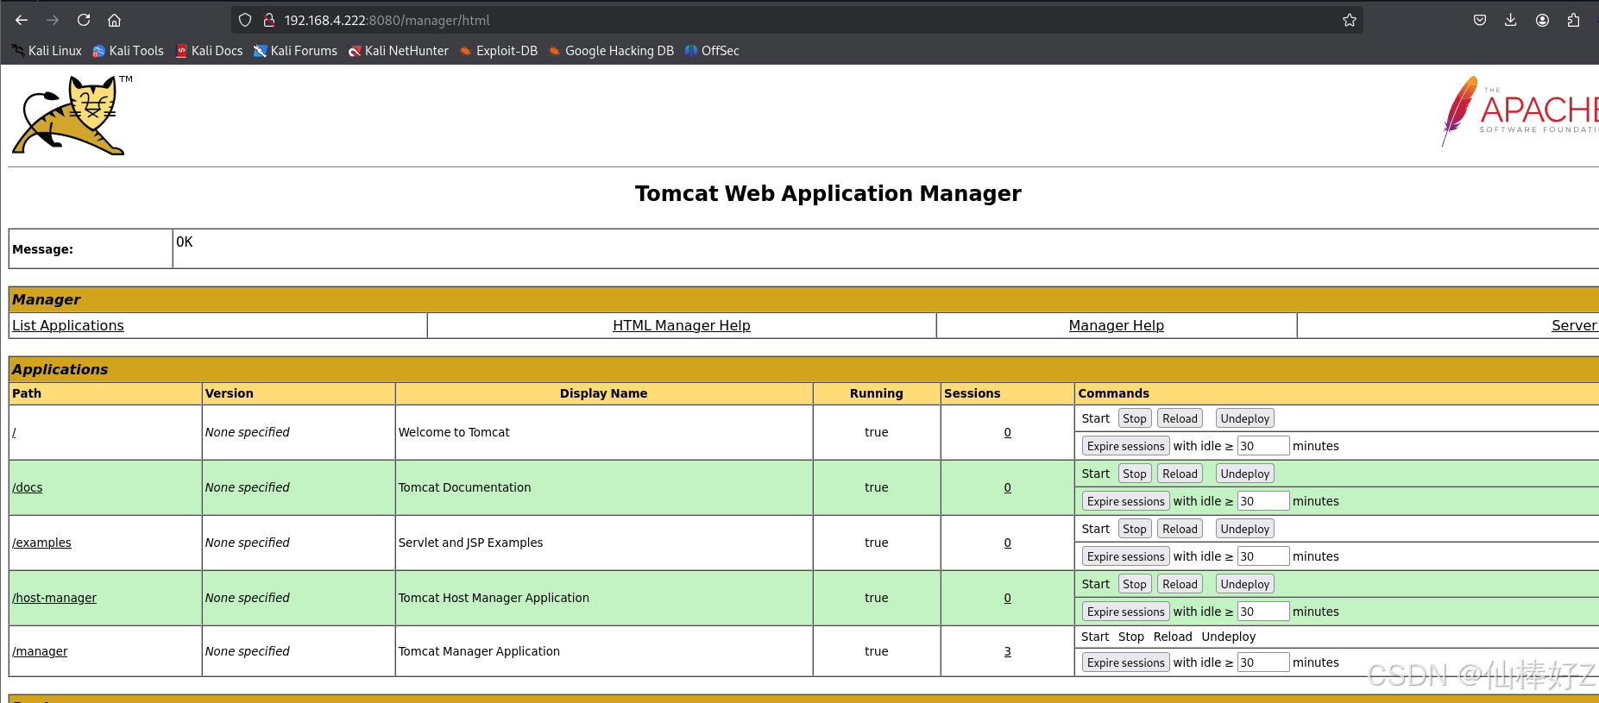This screenshot has height=703, width=1599.
Task: Click idle minutes field for root application
Action: click(1263, 446)
